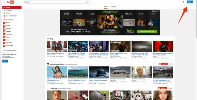Switch to the Trending tab
Viewport: 197px width, 100px height.
tap(113, 7)
